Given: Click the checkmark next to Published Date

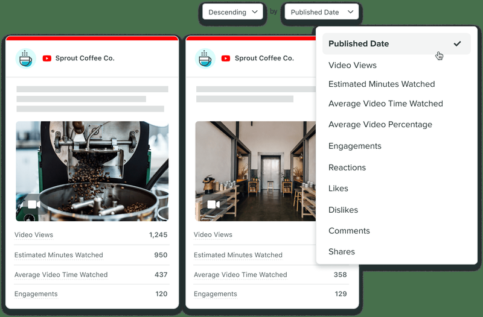Looking at the screenshot, I should (x=458, y=43).
